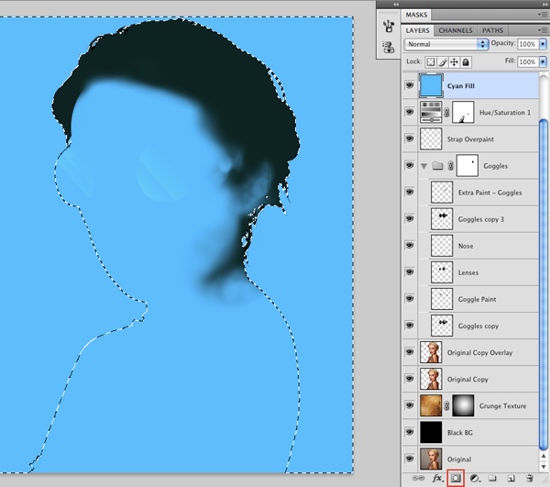Hide the Lenses layer

(x=410, y=271)
